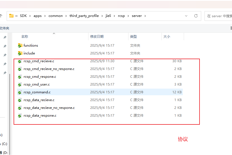Open the functions folder icon
This screenshot has width=232, height=155.
20,45
